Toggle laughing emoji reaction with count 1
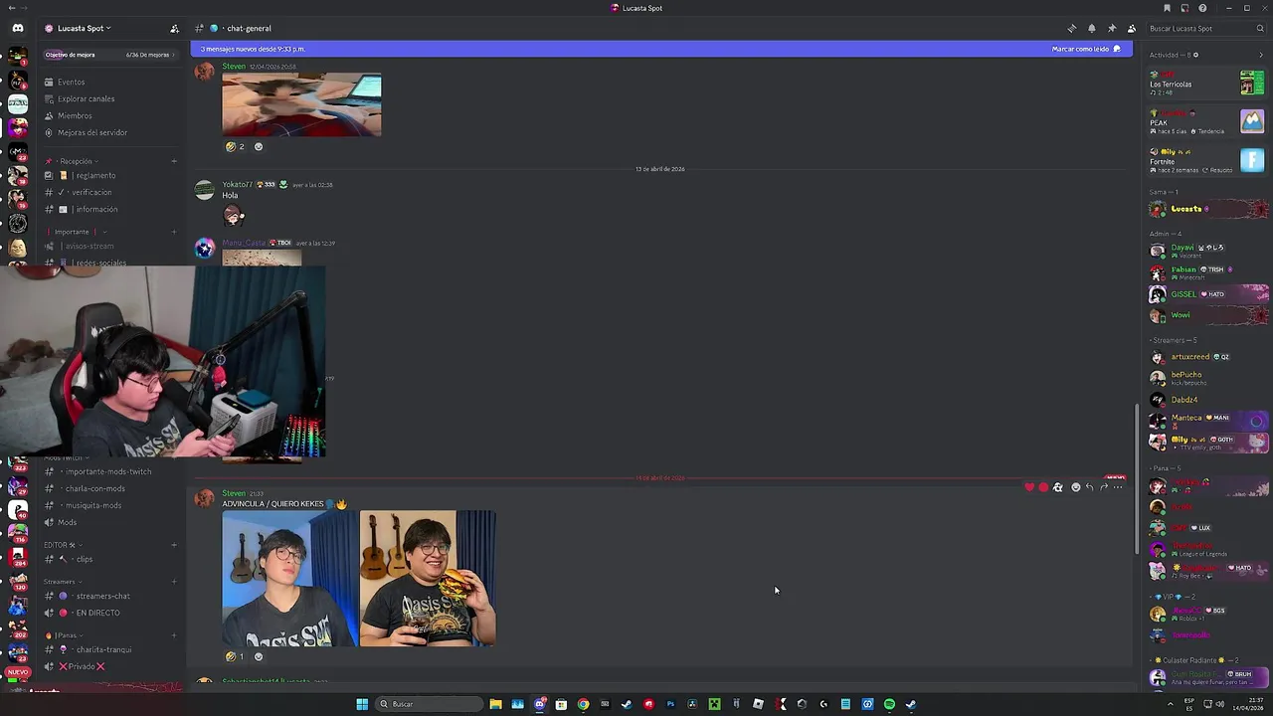This screenshot has width=1273, height=716. click(x=235, y=656)
